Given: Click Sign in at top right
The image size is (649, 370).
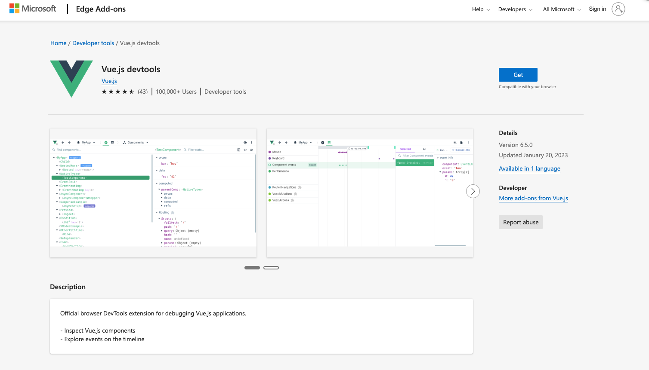Looking at the screenshot, I should pos(597,9).
